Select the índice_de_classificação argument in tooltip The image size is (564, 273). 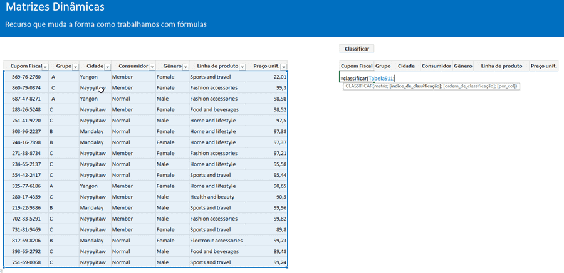[x=415, y=86]
